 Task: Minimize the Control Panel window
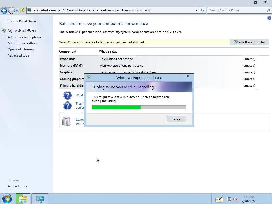[248, 2]
